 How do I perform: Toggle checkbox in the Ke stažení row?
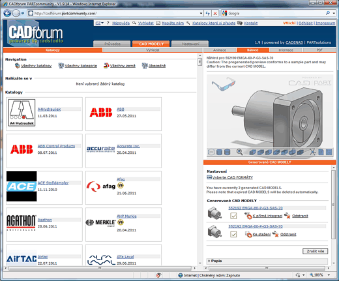pos(233,234)
